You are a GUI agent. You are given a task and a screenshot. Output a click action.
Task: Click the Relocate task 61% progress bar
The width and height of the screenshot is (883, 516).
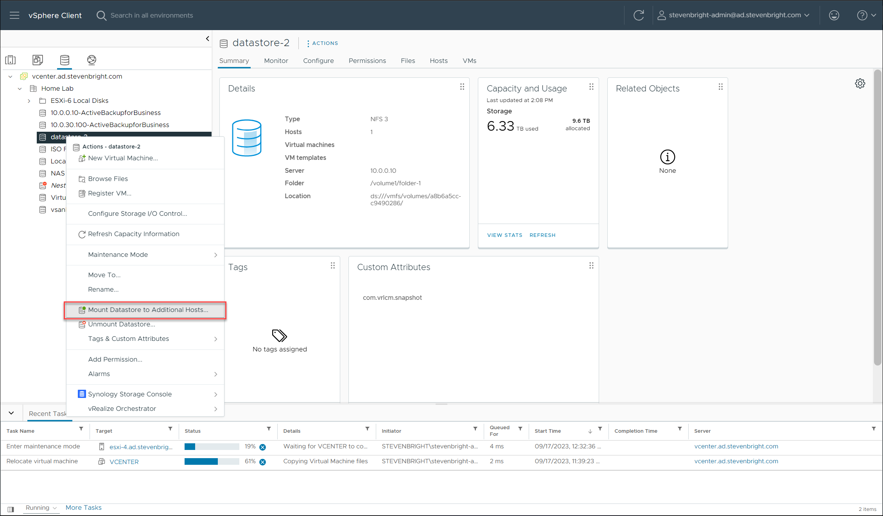pos(212,462)
